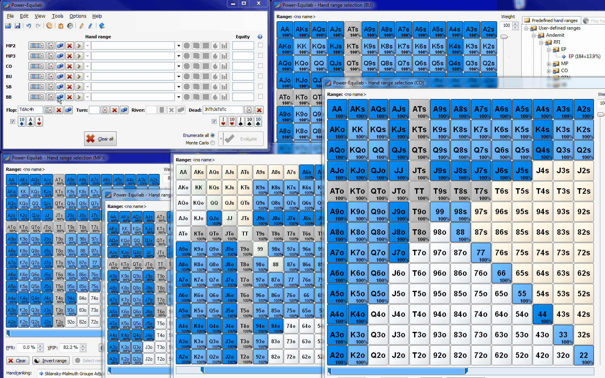Open card selector for Dead cards
The width and height of the screenshot is (605, 378).
[x=249, y=110]
